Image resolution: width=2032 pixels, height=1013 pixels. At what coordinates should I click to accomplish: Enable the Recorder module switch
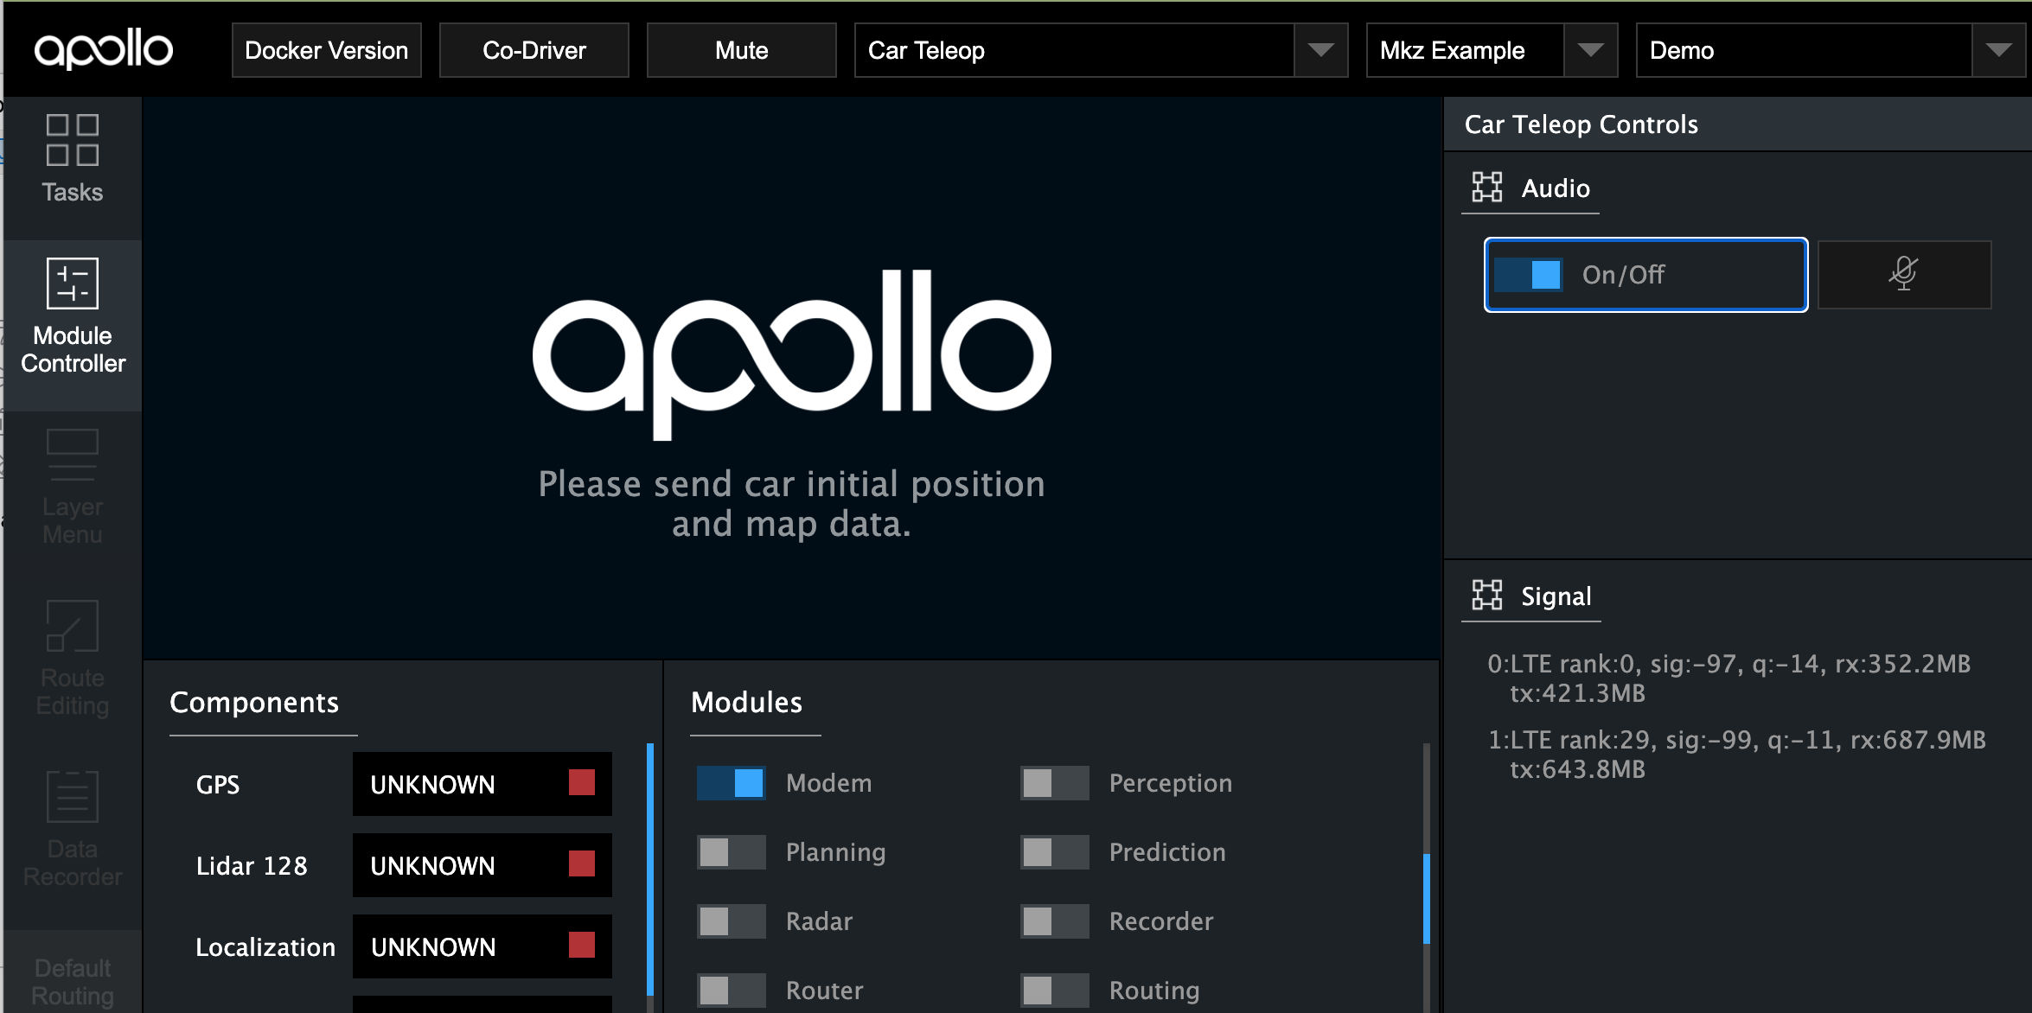tap(1055, 921)
